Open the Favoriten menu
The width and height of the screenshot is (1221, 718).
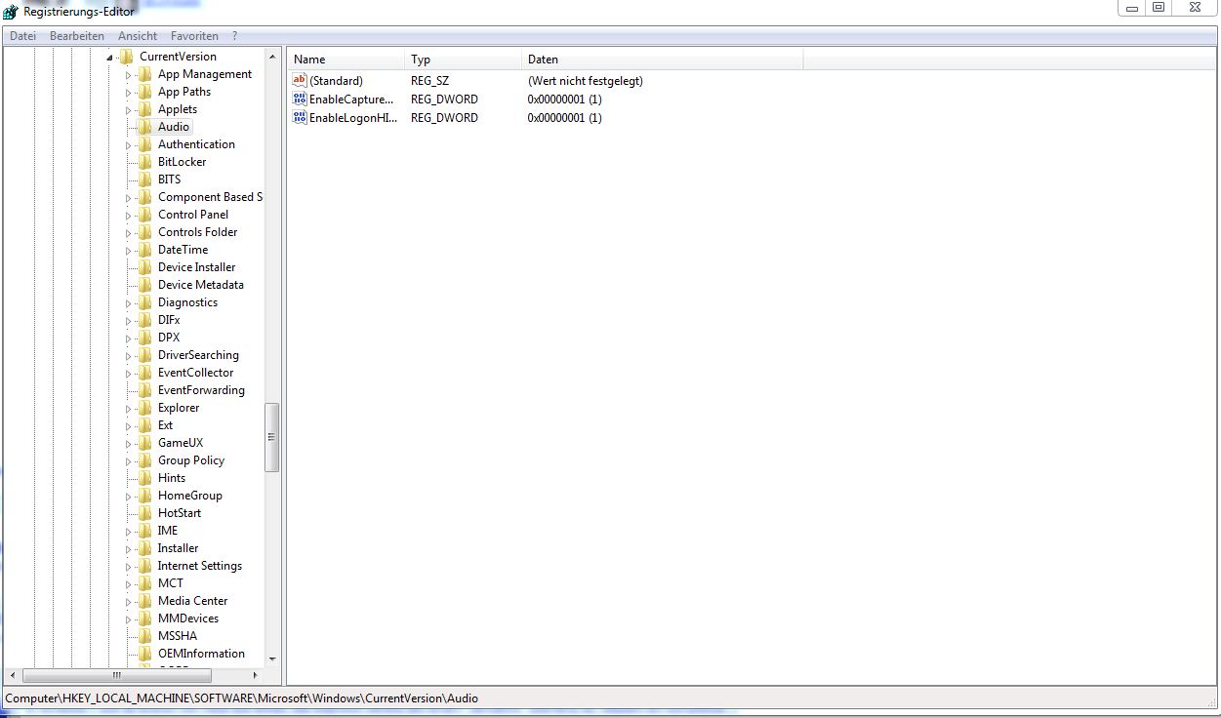click(x=194, y=36)
